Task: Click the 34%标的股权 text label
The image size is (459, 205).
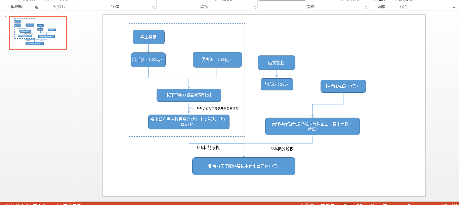Action: 208,148
